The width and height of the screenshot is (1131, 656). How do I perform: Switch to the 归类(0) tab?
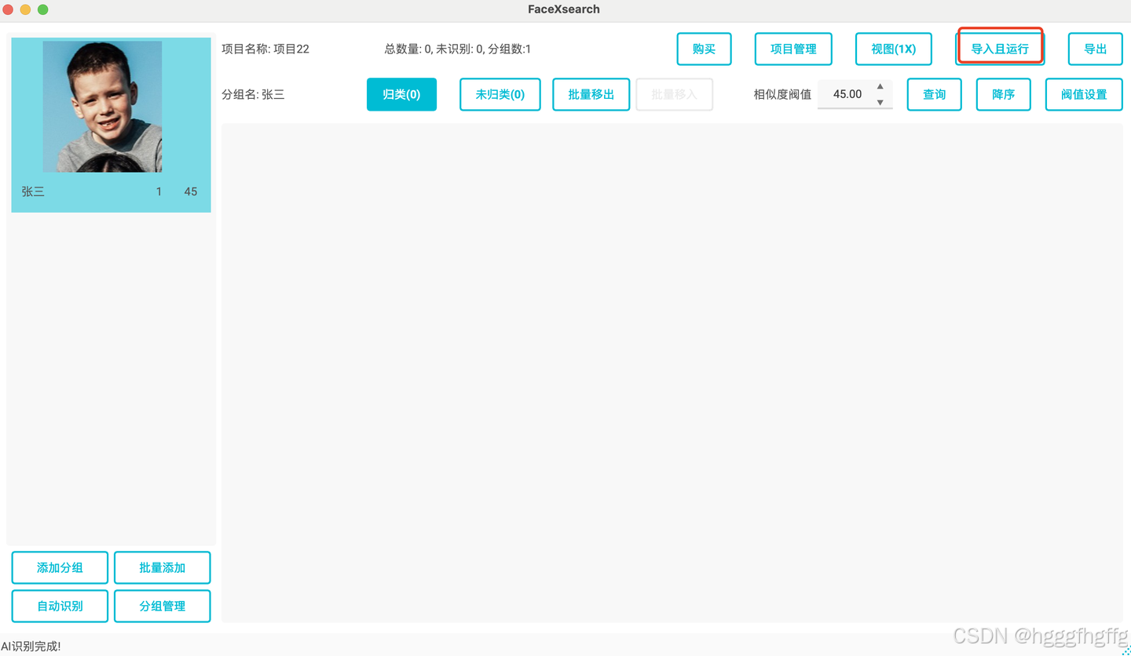pos(401,94)
